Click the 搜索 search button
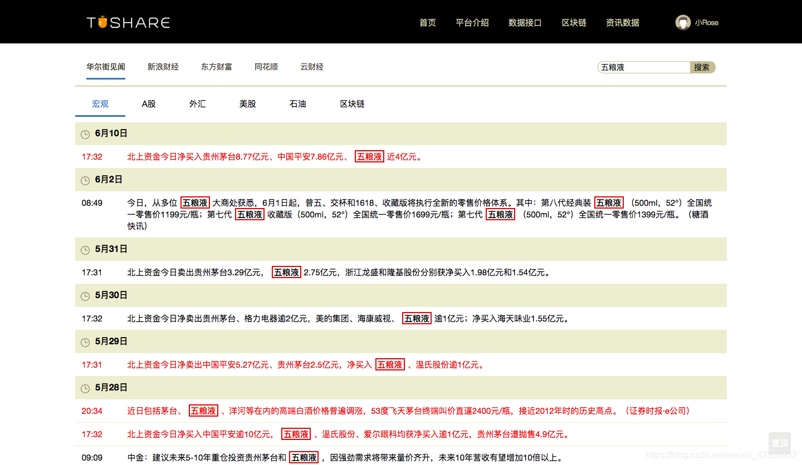The image size is (802, 465). (x=703, y=67)
